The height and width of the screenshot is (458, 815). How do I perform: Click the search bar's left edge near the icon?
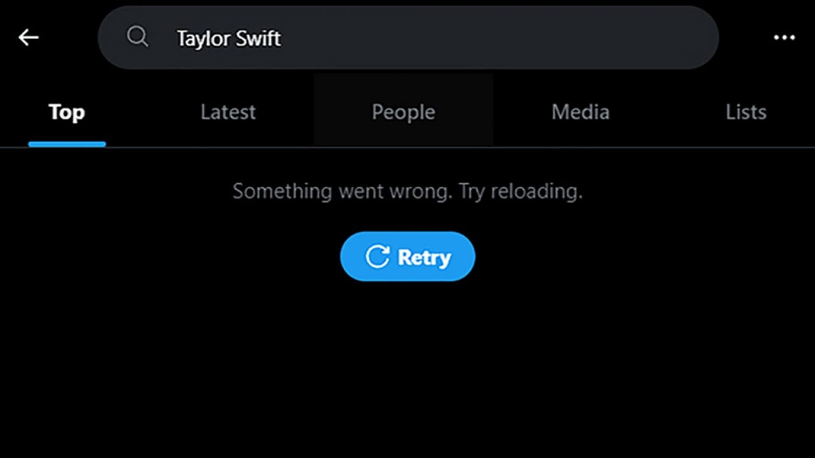coord(111,38)
